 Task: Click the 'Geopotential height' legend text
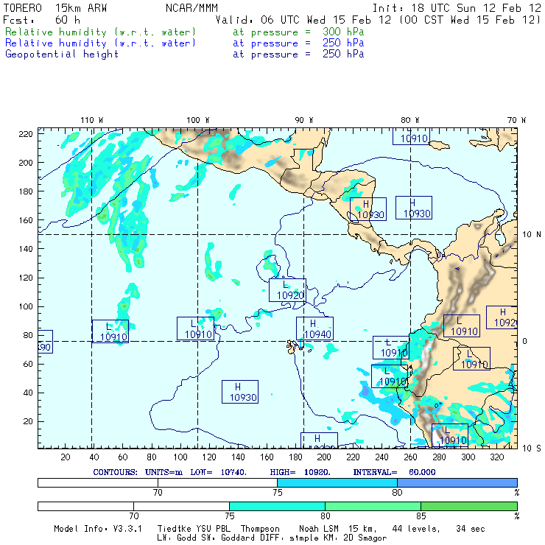point(62,54)
